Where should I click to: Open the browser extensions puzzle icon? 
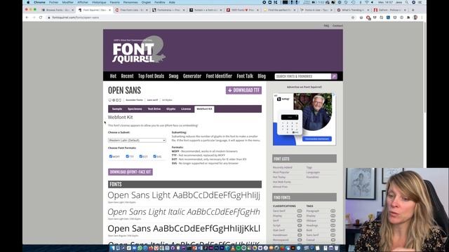(408, 17)
